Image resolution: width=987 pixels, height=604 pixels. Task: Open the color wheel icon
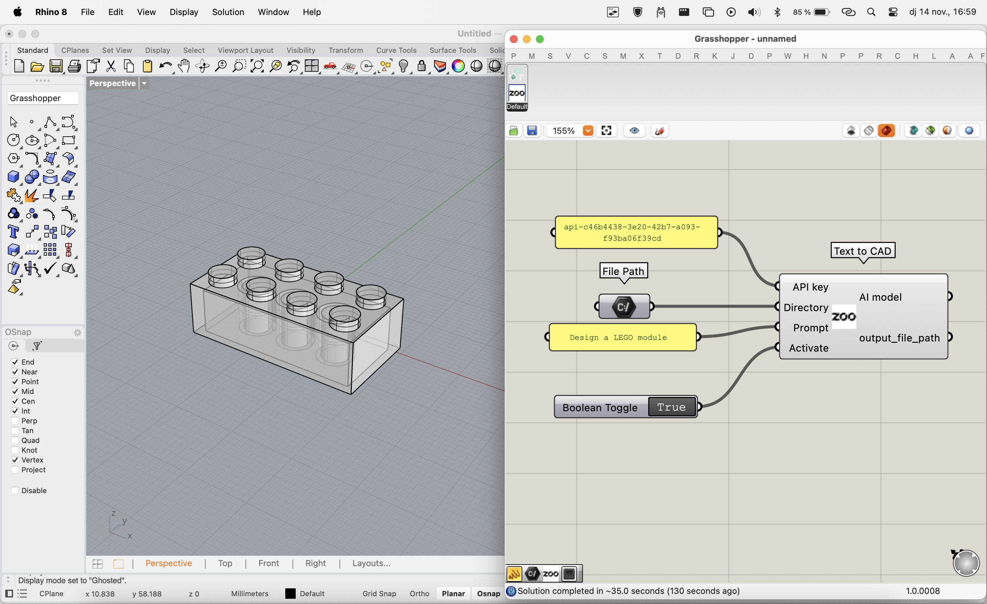tap(458, 66)
